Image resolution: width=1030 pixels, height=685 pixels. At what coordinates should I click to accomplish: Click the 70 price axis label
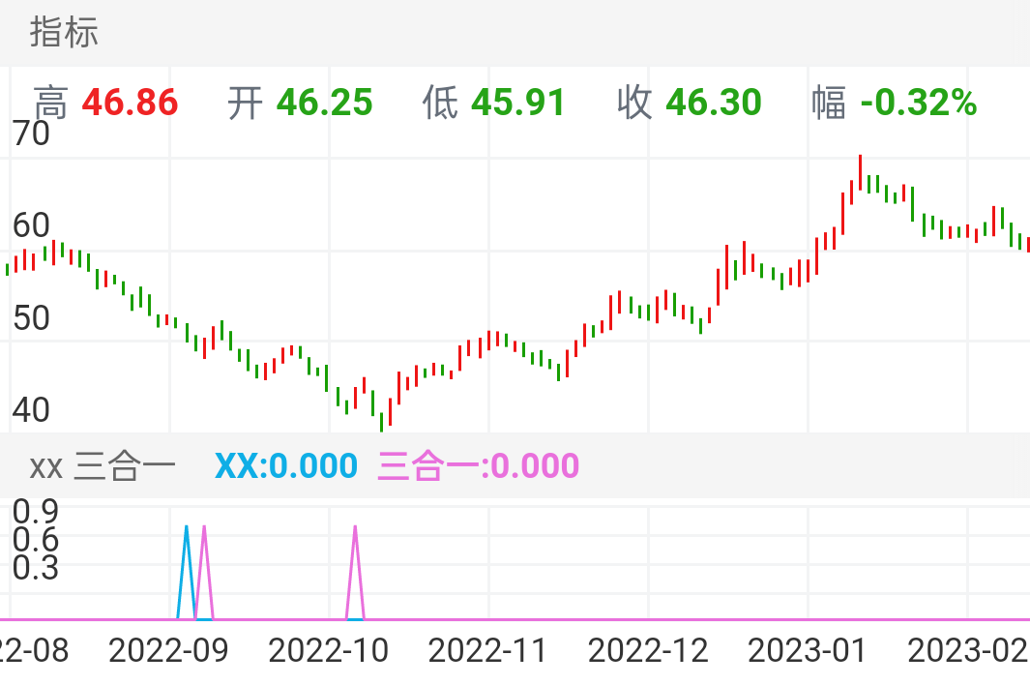pos(31,134)
